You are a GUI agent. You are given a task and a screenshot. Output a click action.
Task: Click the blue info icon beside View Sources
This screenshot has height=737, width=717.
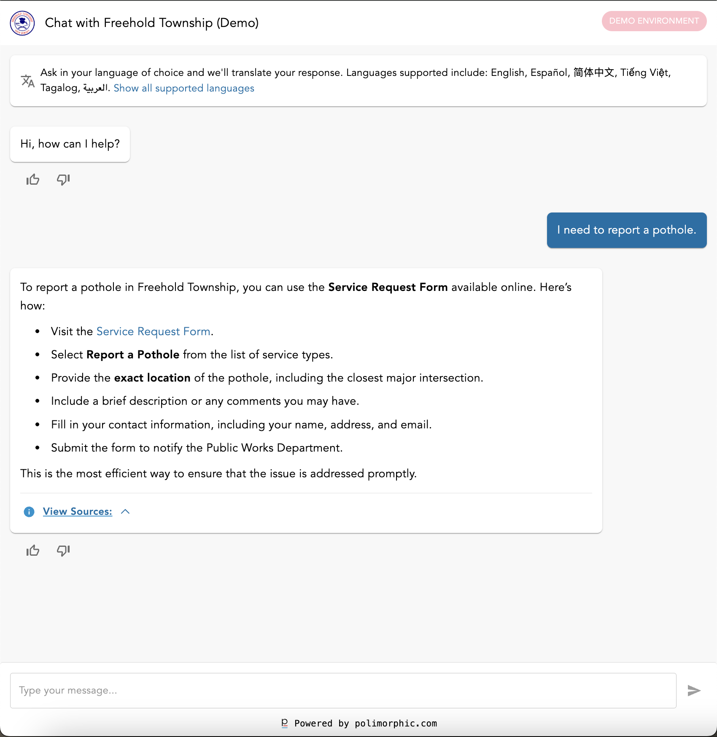pos(29,512)
